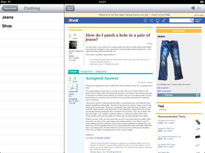Open the iFixit logo home link
This screenshot has width=205, height=153.
pos(73,20)
